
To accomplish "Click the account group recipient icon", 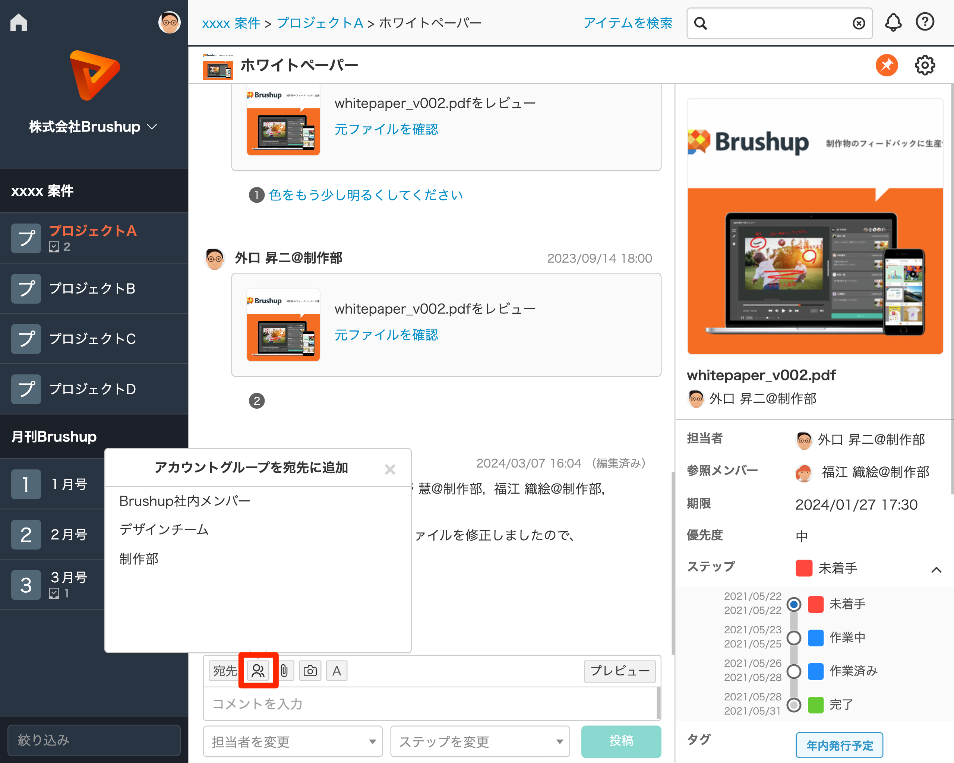I will pyautogui.click(x=258, y=671).
